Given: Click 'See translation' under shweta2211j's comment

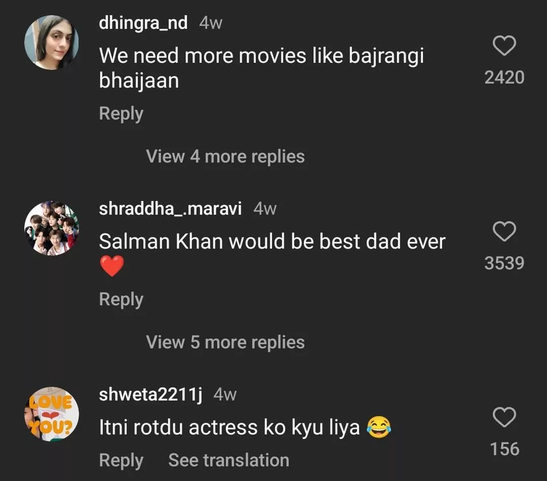Looking at the screenshot, I should [228, 460].
